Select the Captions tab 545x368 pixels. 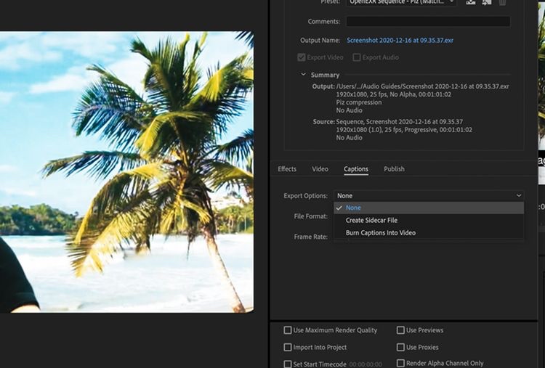(x=356, y=169)
